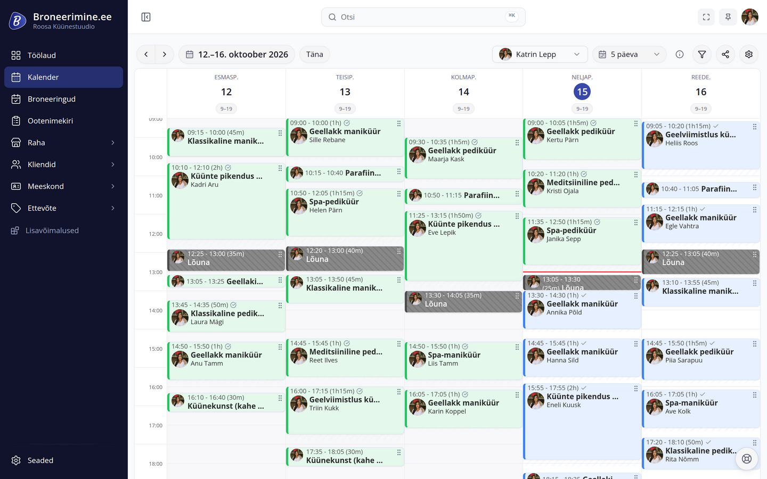Expand the Kliendid menu

64,164
